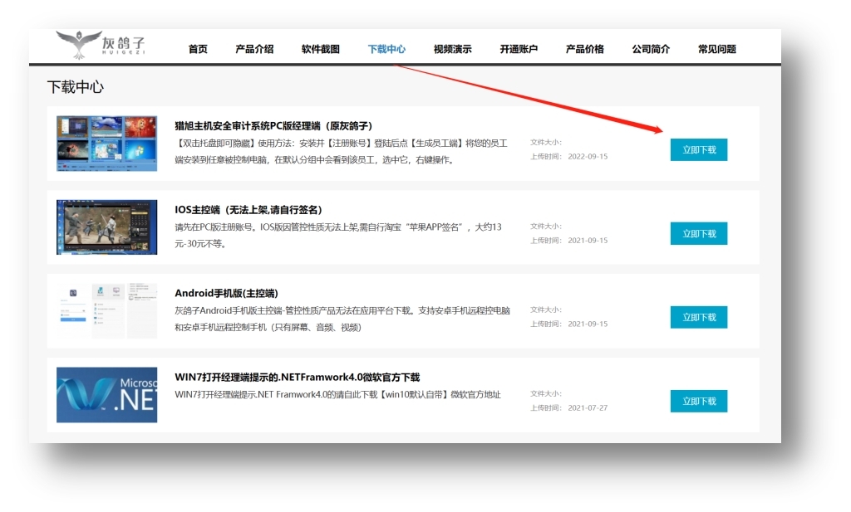Open 常见问题 menu item
851x512 pixels.
pos(716,49)
